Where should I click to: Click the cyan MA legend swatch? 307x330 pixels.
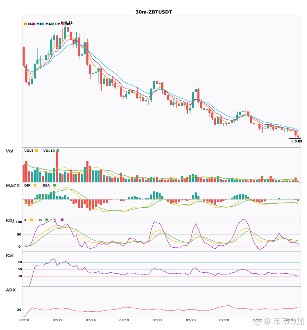(42, 24)
